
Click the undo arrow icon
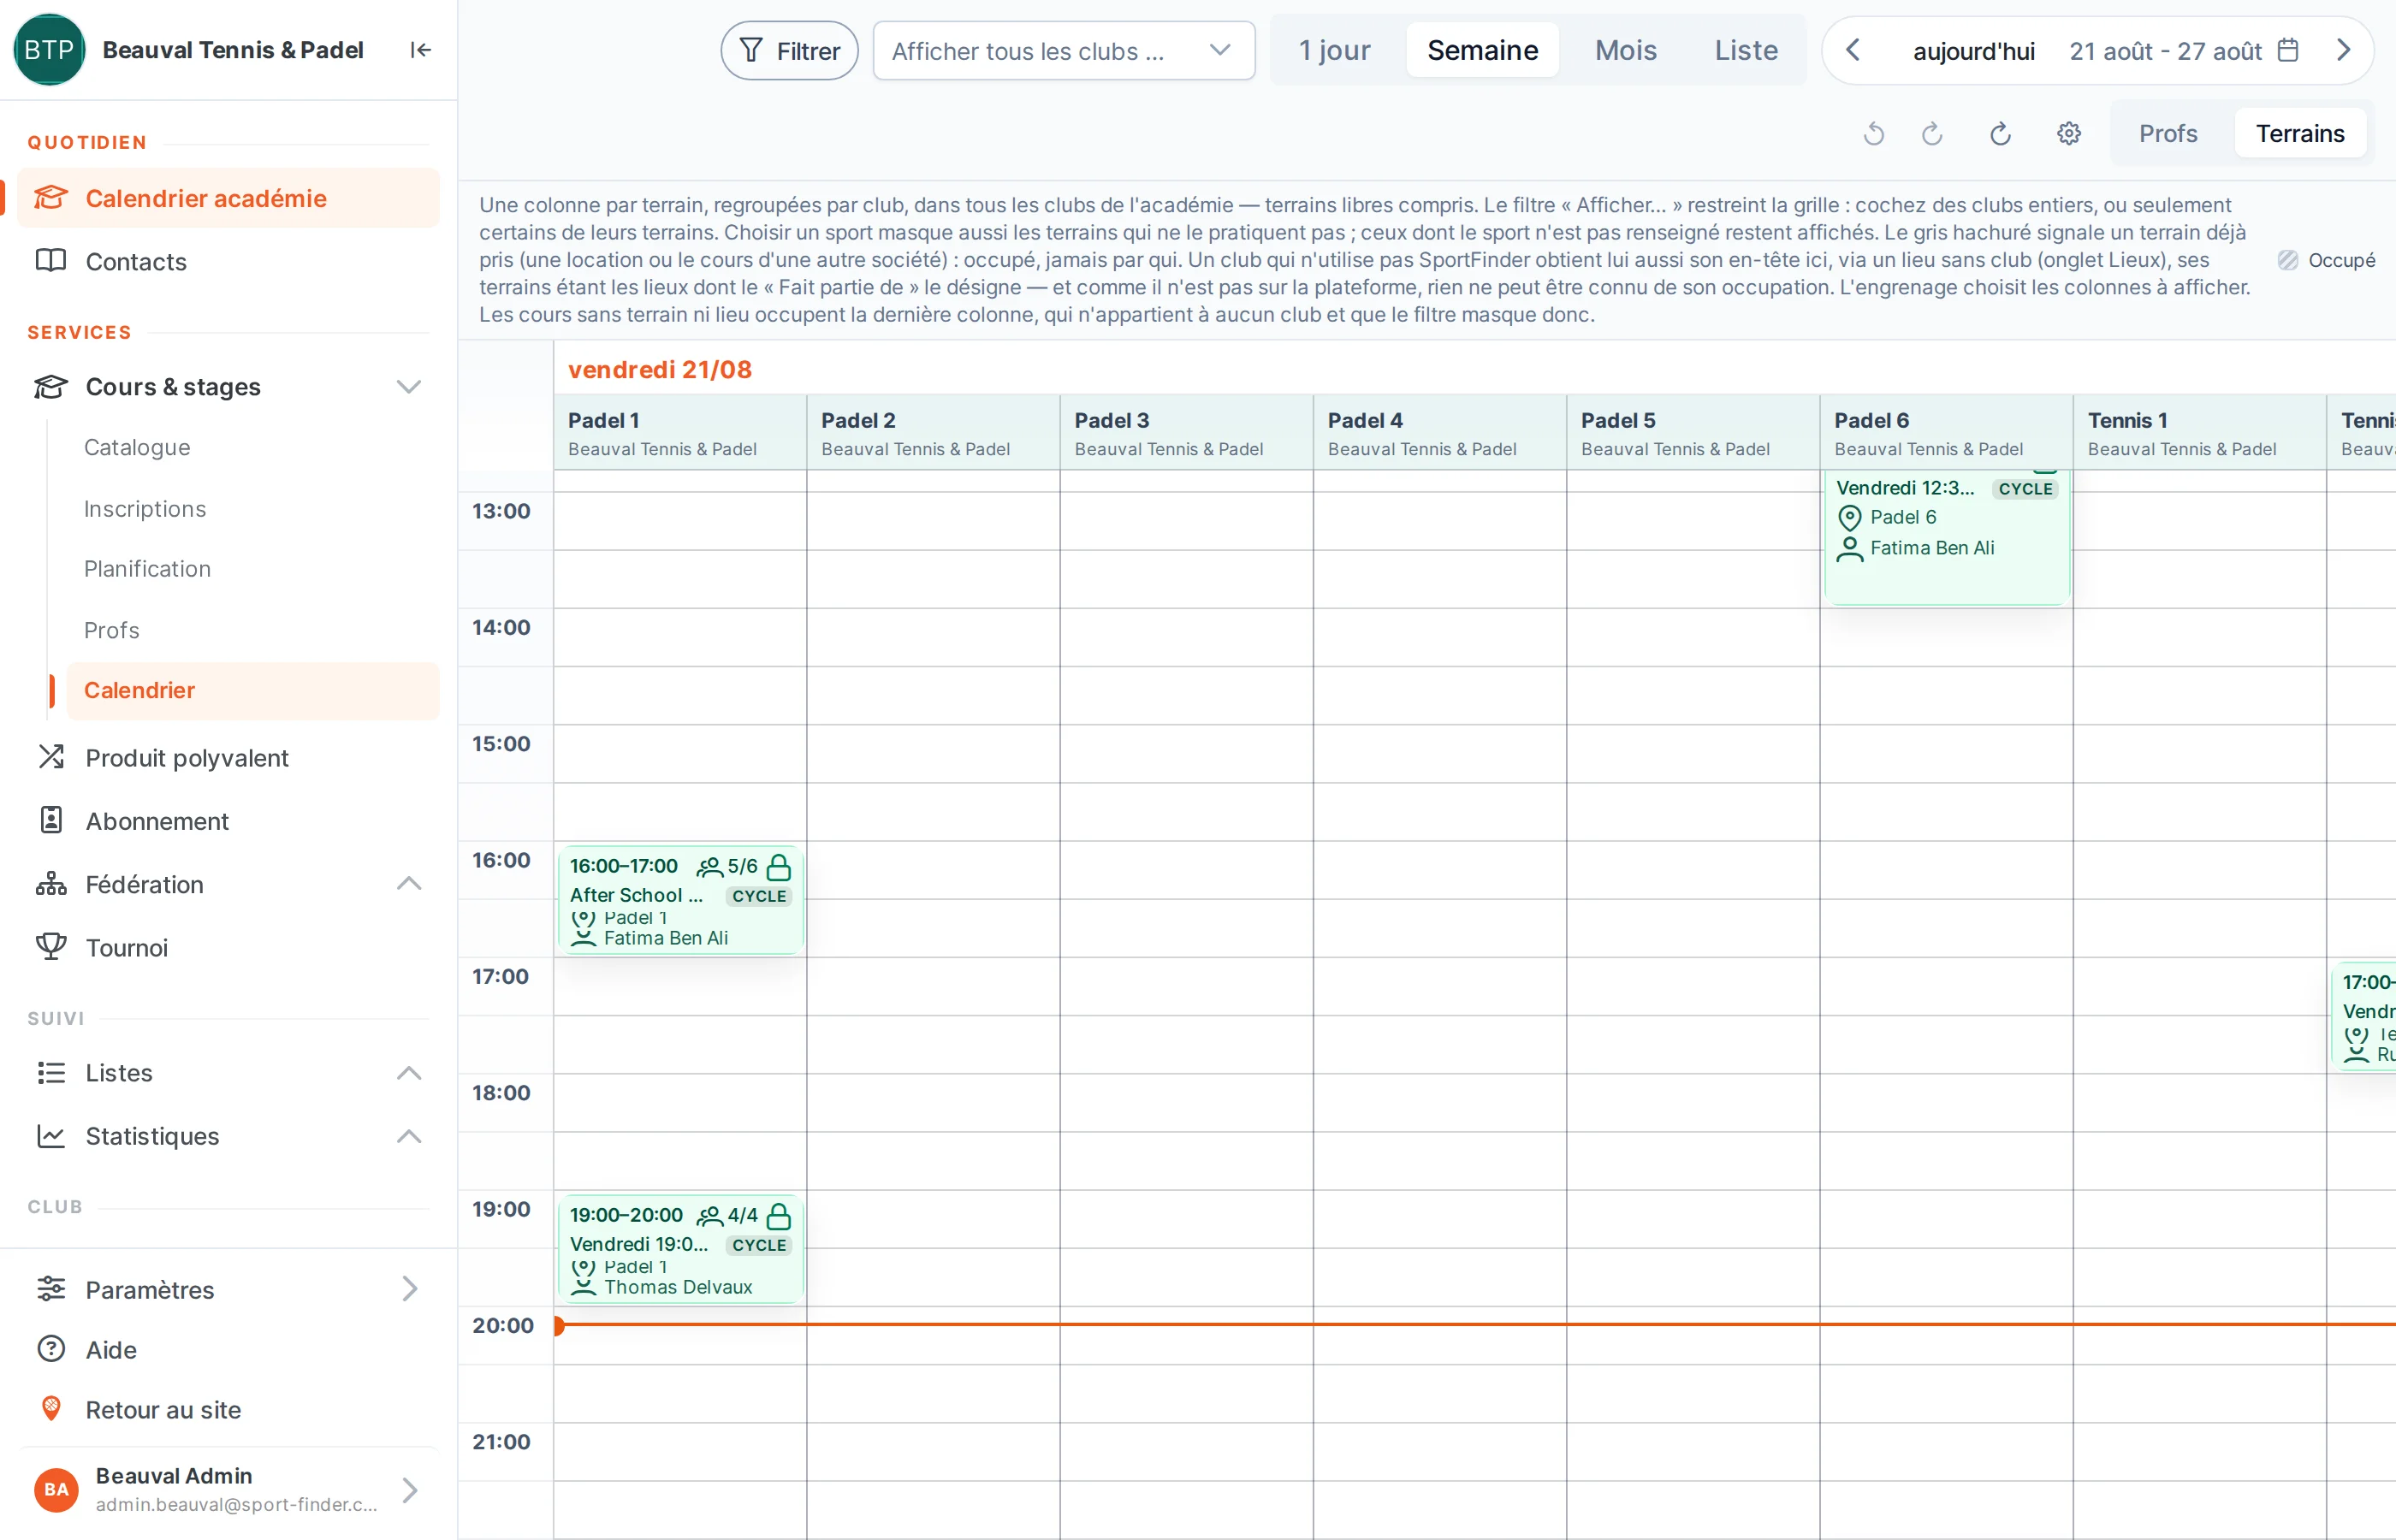[1874, 134]
